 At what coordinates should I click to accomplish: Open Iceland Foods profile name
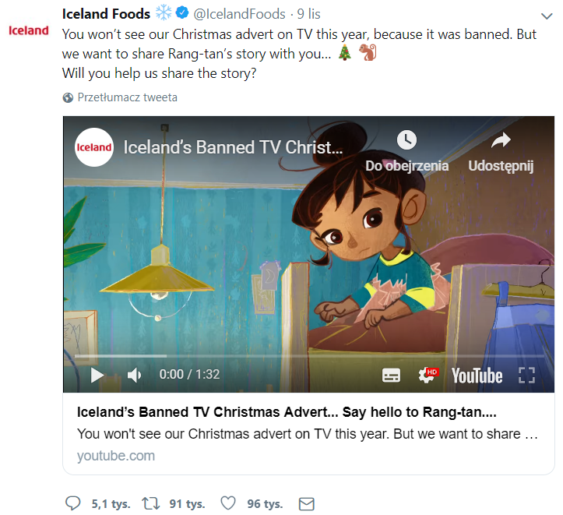pyautogui.click(x=106, y=13)
